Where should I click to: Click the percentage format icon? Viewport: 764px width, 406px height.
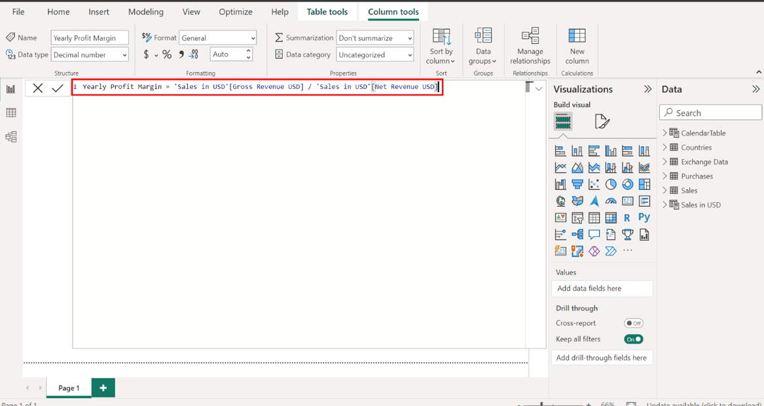click(167, 55)
